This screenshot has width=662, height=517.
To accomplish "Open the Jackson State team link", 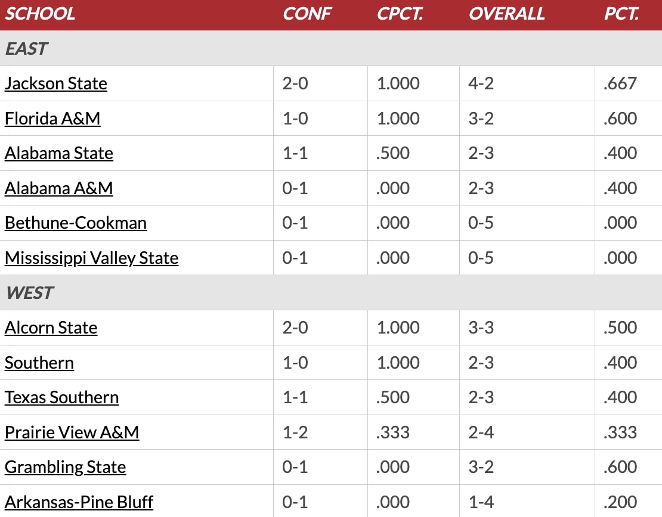I will coord(55,83).
